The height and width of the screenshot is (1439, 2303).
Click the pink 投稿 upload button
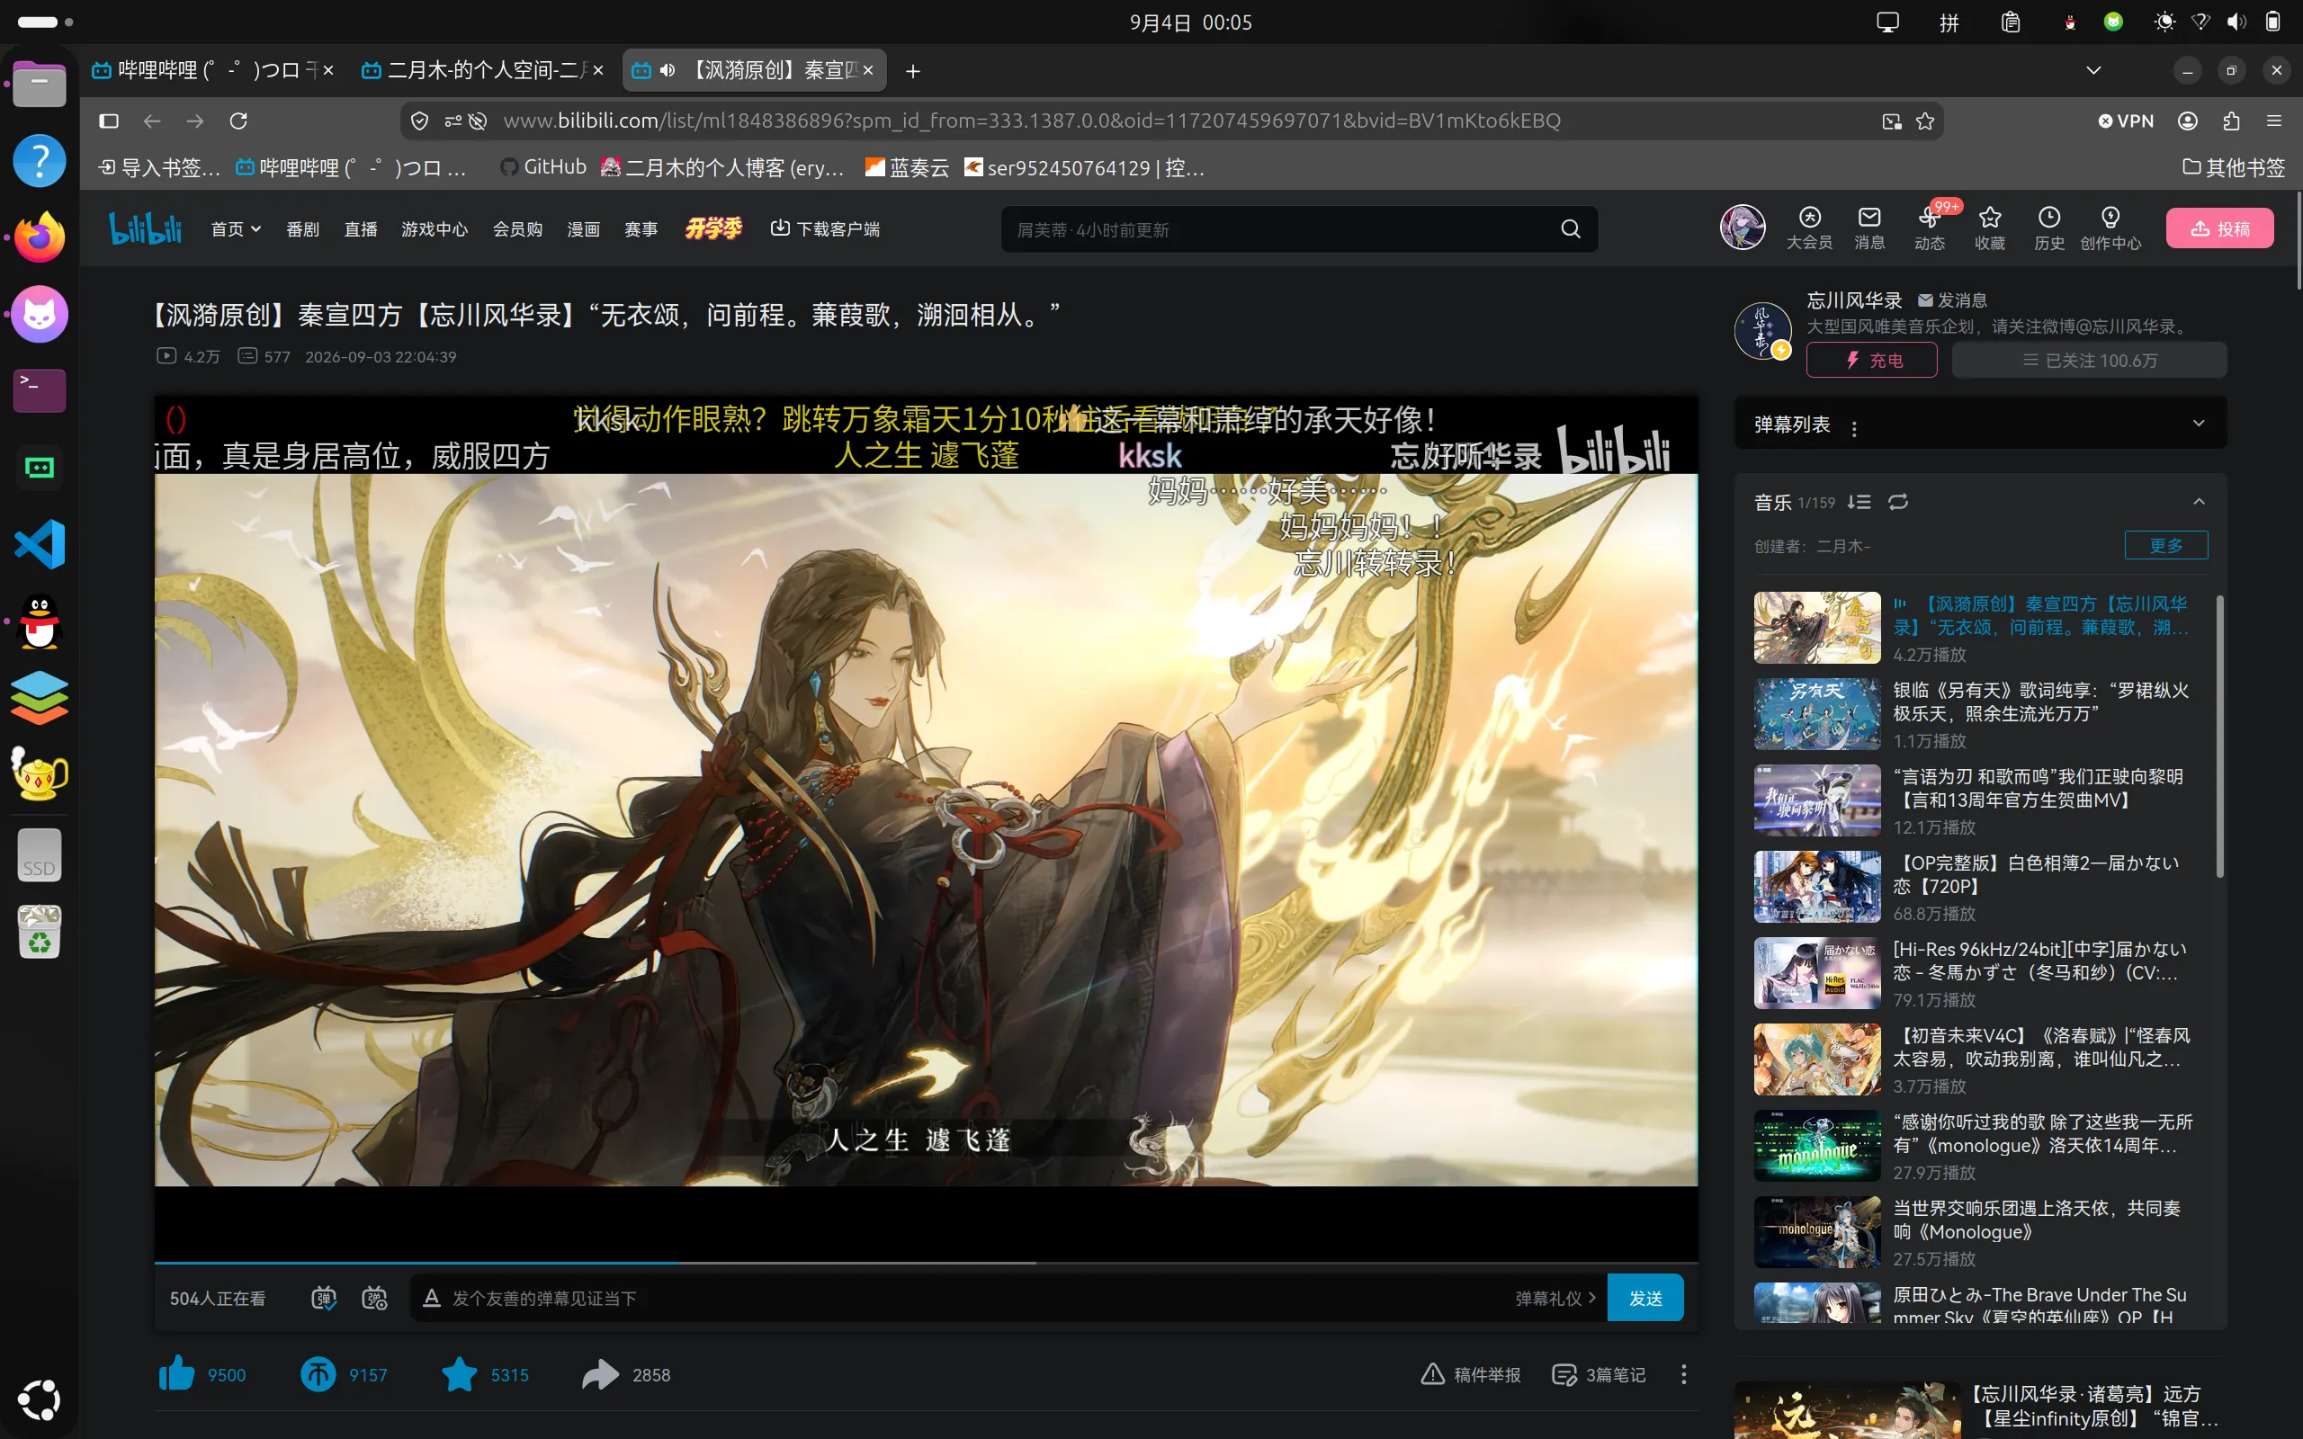click(x=2219, y=228)
